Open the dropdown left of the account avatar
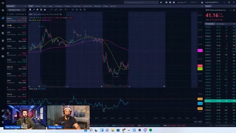236x133 pixels. pos(194,3)
